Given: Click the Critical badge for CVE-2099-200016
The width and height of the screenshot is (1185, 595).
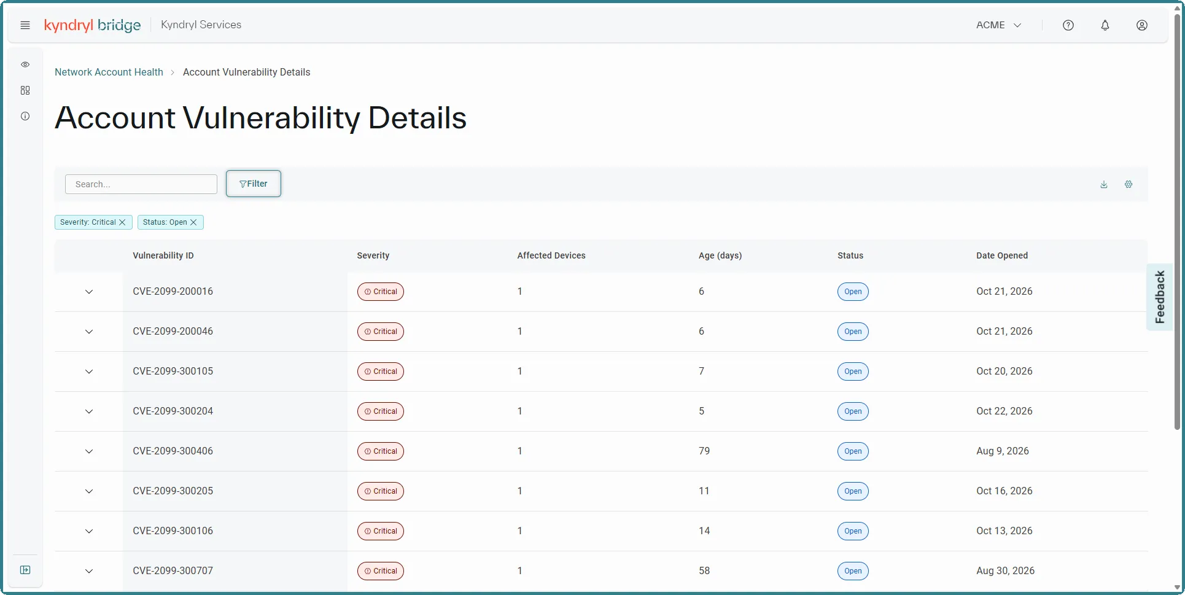Looking at the screenshot, I should (x=381, y=292).
